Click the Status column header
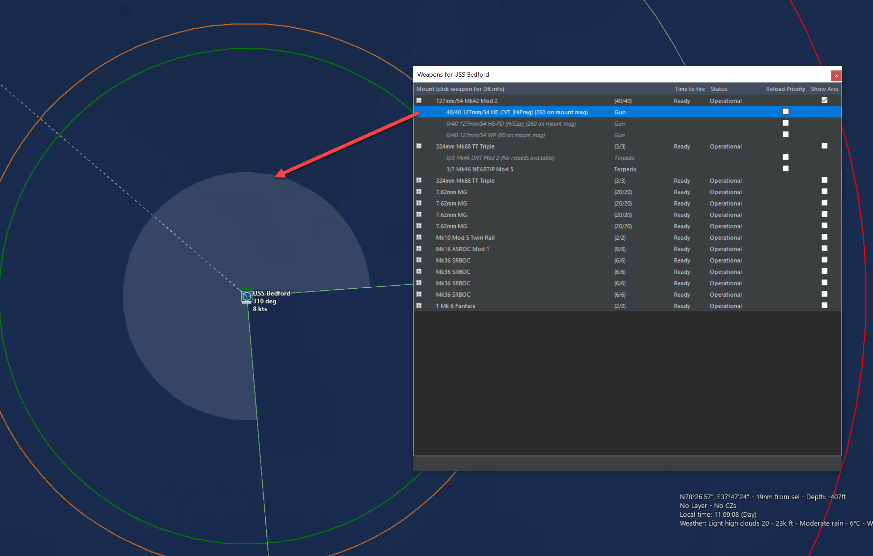The image size is (873, 556). click(x=719, y=89)
